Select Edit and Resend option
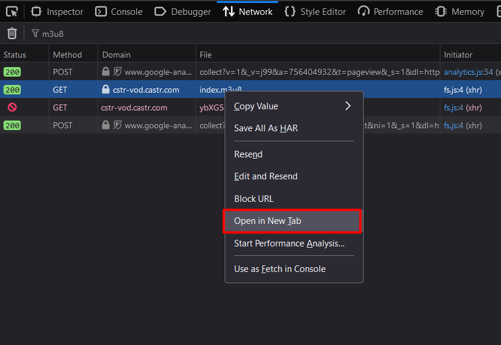Viewport: 501px width, 345px height. tap(266, 176)
